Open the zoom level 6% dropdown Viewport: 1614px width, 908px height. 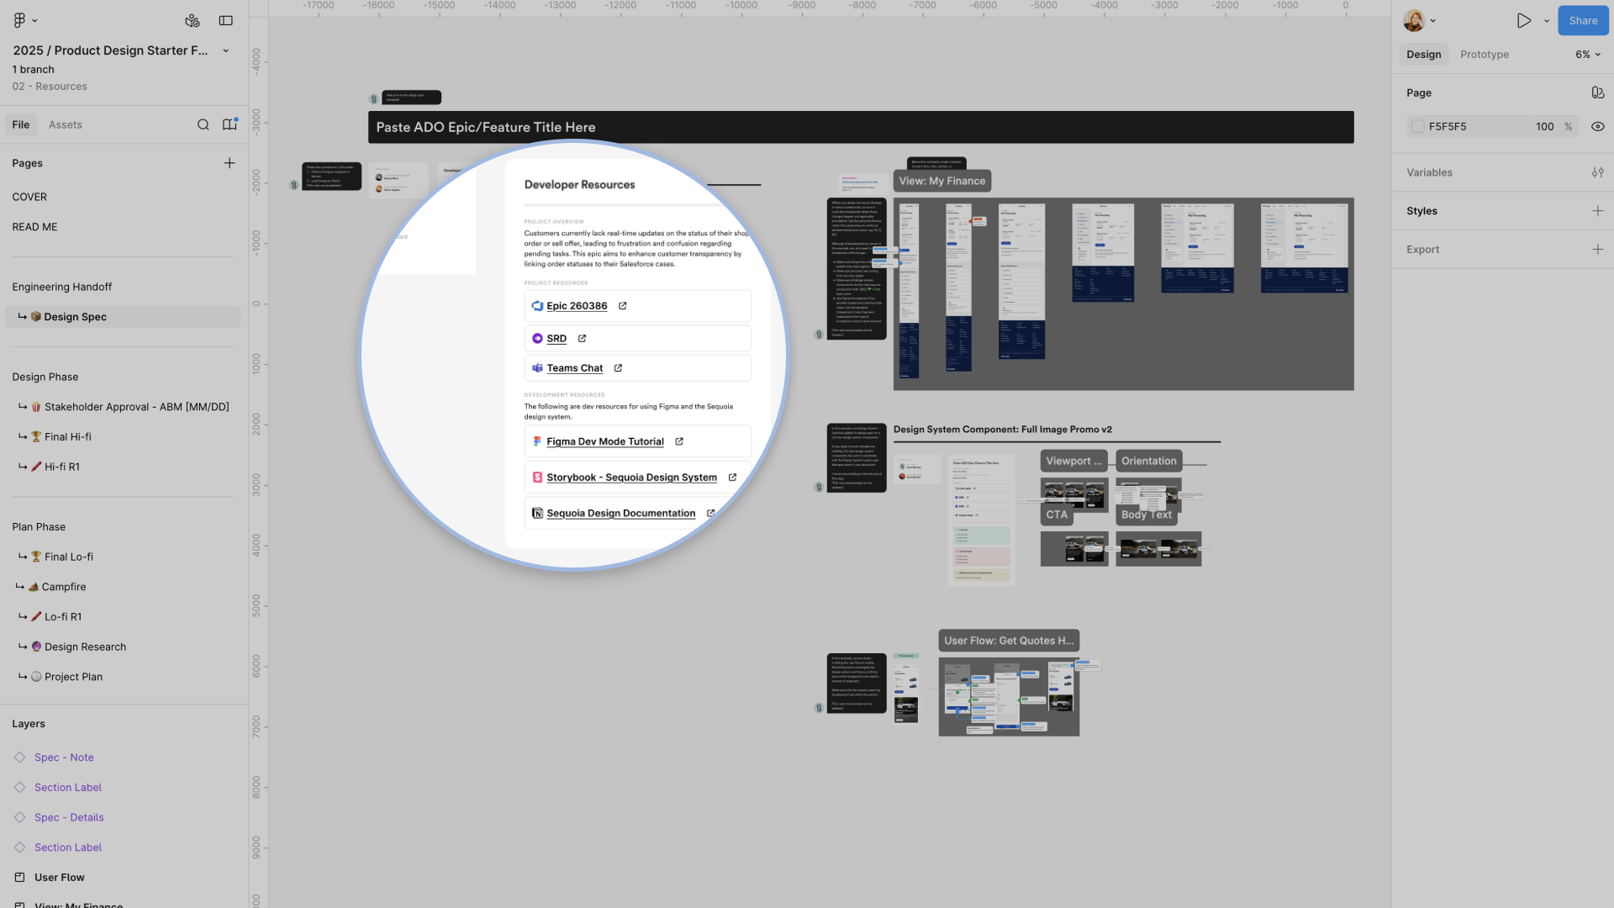[1587, 55]
